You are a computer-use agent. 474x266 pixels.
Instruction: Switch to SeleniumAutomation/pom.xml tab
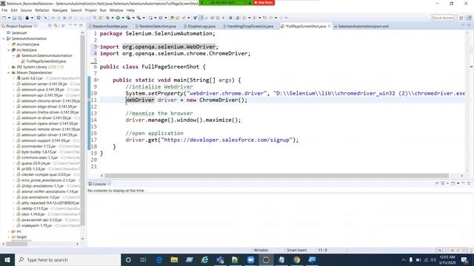364,27
